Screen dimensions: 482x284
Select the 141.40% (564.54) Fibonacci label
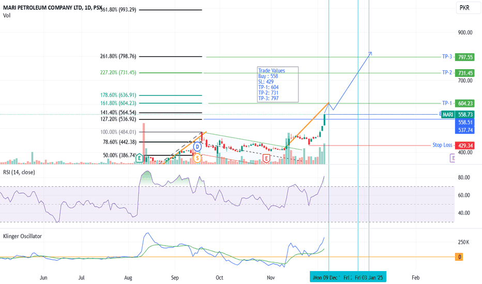coord(118,113)
